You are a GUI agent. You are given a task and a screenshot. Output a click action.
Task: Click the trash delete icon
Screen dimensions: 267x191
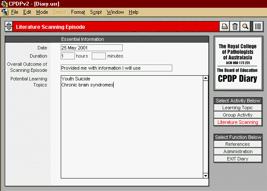235,27
